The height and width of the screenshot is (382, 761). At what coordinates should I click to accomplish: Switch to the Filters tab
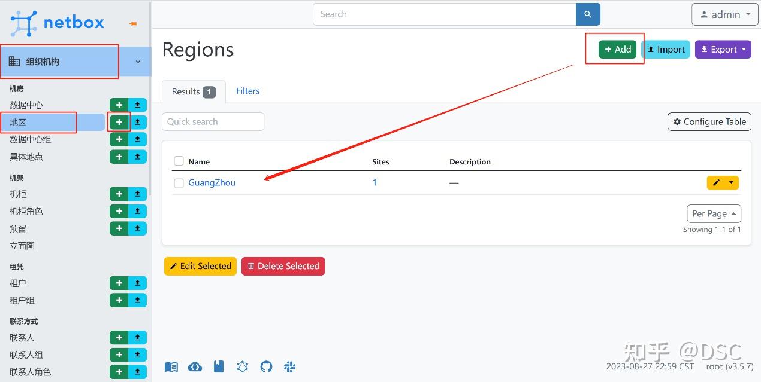[247, 91]
